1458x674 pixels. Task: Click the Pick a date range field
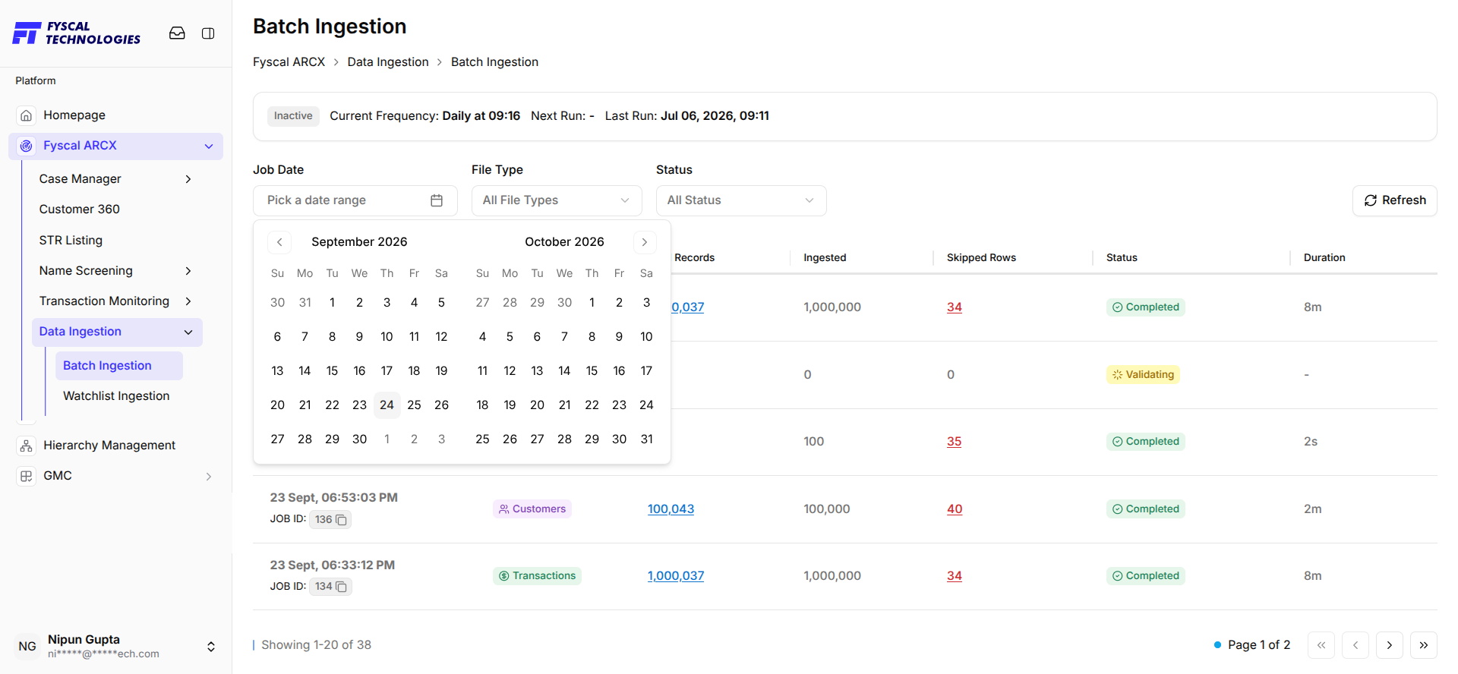click(355, 200)
